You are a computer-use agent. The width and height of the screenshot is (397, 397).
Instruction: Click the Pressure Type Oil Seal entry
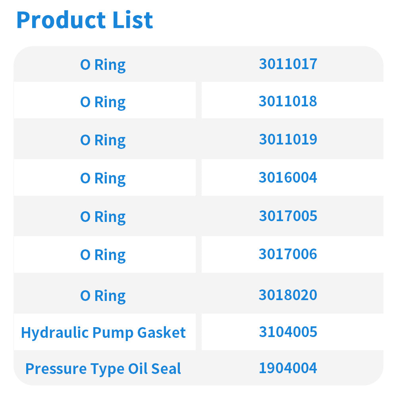[103, 369]
